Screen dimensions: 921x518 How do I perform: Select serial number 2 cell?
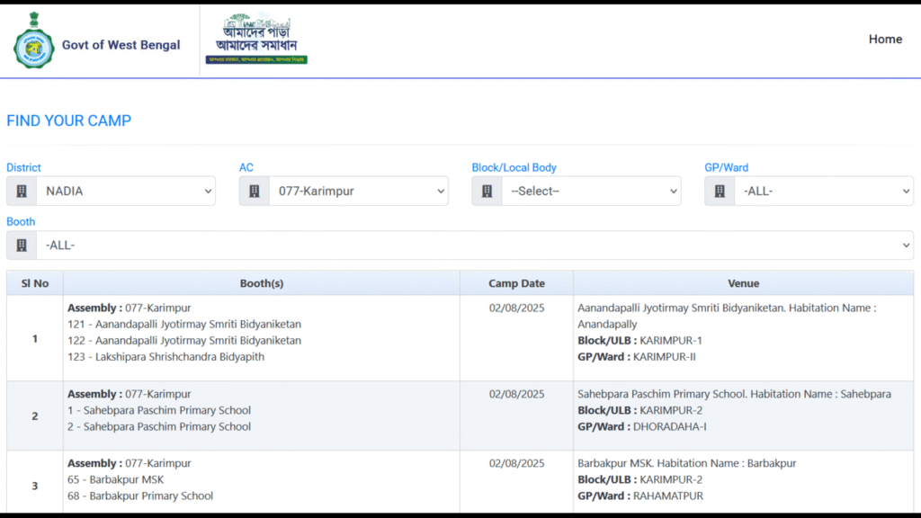click(35, 415)
